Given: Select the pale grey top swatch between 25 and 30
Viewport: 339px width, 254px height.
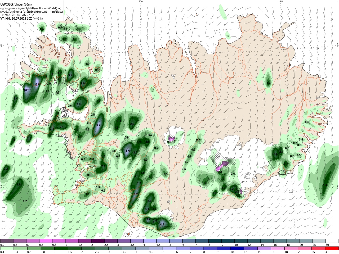Looking at the screenshot, I should [320, 241].
